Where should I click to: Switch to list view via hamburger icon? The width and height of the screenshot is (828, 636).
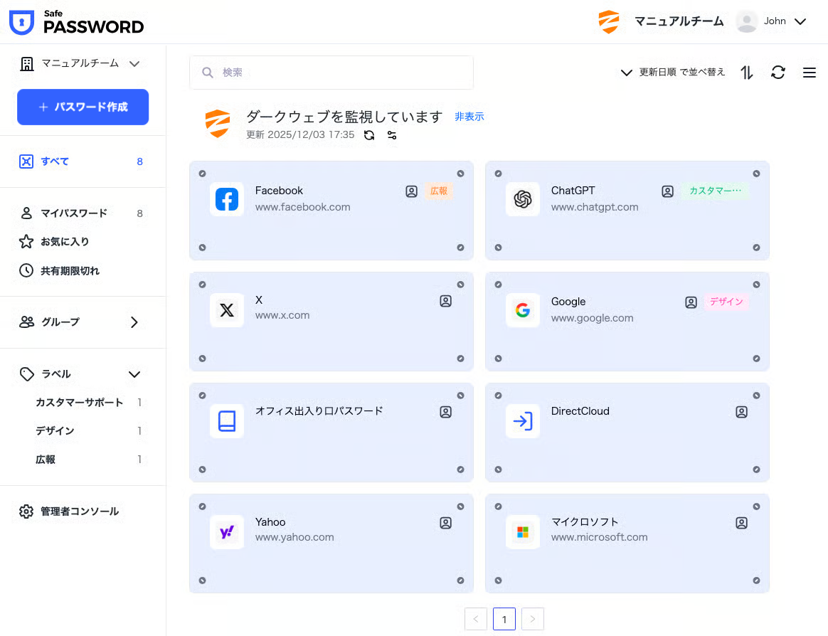click(809, 73)
